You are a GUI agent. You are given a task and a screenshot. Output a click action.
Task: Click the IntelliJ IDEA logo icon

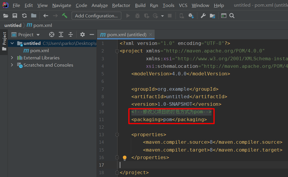[6, 5]
